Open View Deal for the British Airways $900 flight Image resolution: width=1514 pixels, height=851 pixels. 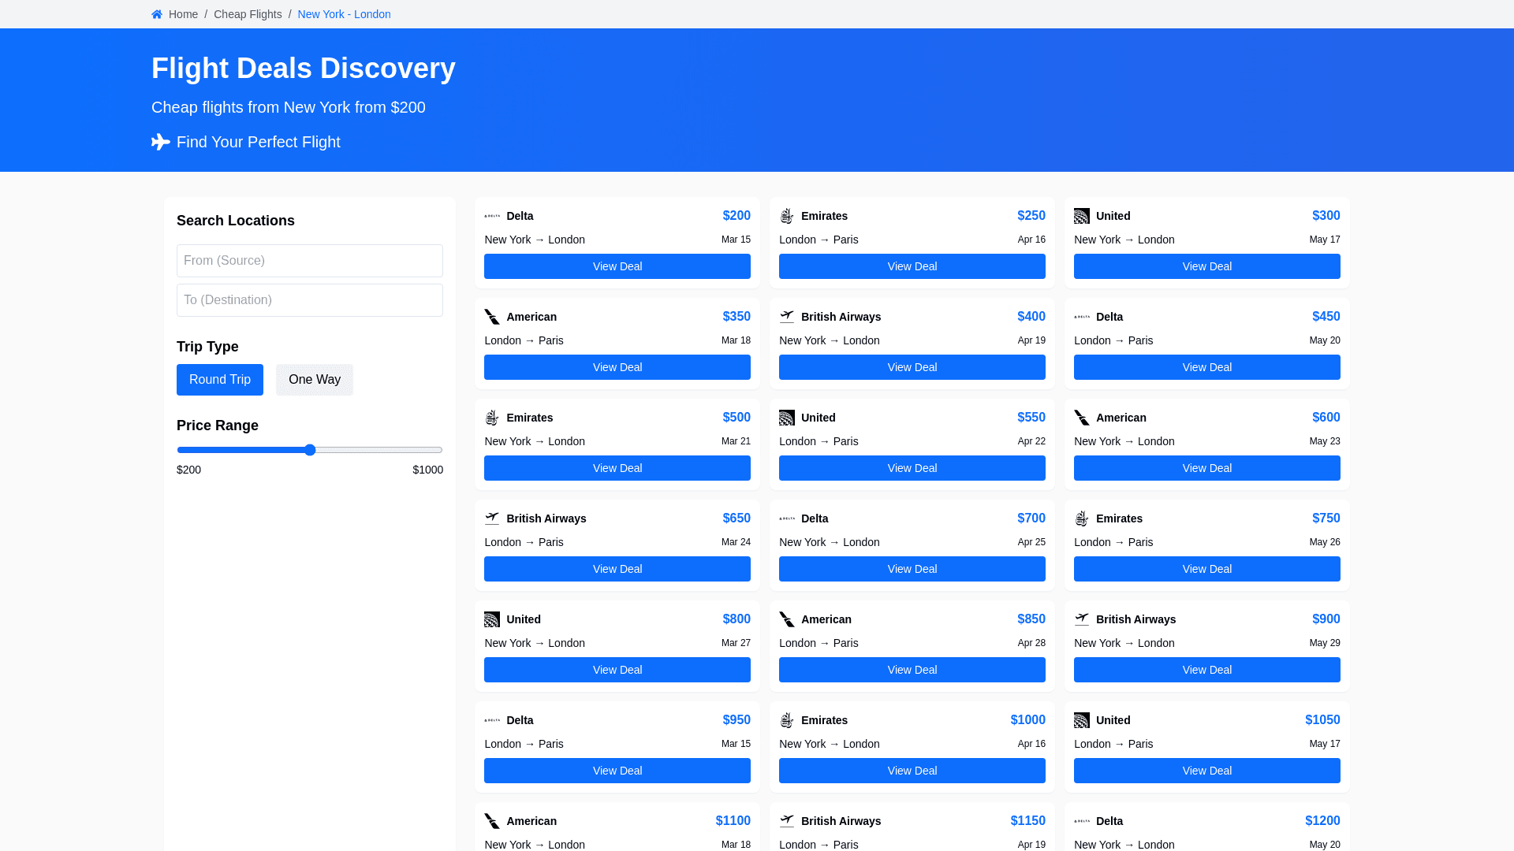coord(1207,670)
